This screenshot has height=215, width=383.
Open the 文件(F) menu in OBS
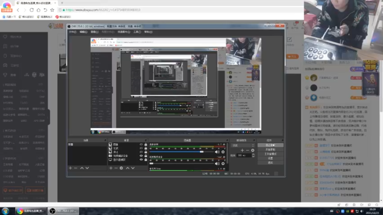[x=73, y=32]
